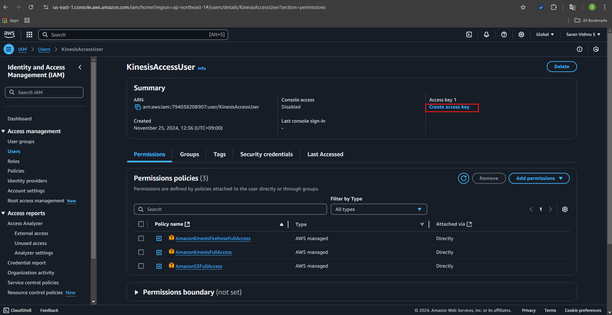Screen dimensions: 612x315
Task: Open the AWS services grid menu
Action: (x=29, y=35)
